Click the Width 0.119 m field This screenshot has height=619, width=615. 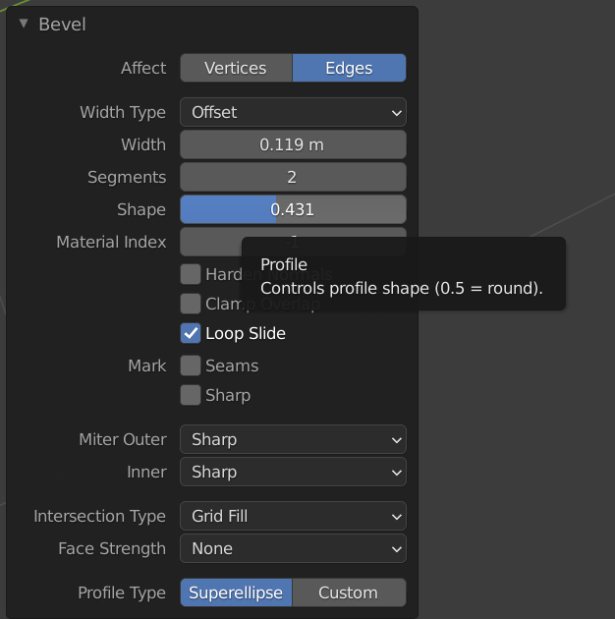(293, 144)
